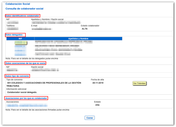Select the Datos delegados section heading
Image resolution: width=176 pixels, height=127 pixels.
point(15,35)
